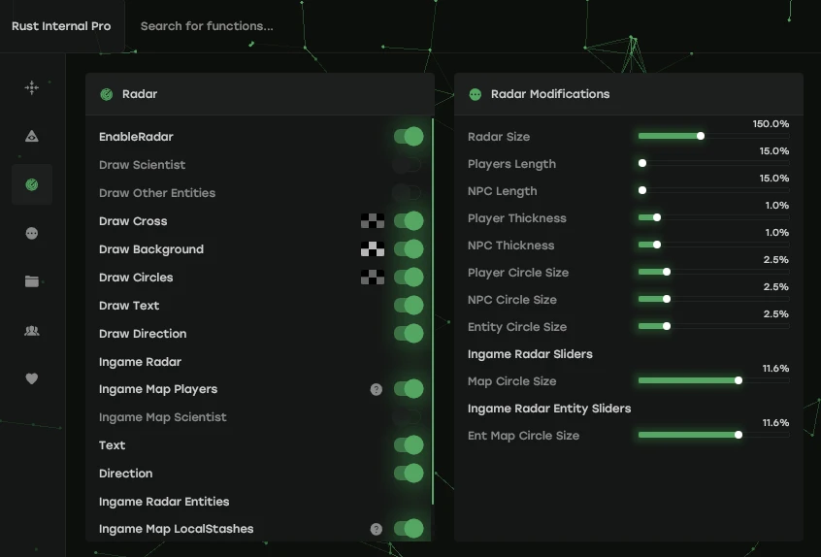The height and width of the screenshot is (557, 821).
Task: Click the Radar panel vertical scrollbar
Action: click(x=433, y=311)
